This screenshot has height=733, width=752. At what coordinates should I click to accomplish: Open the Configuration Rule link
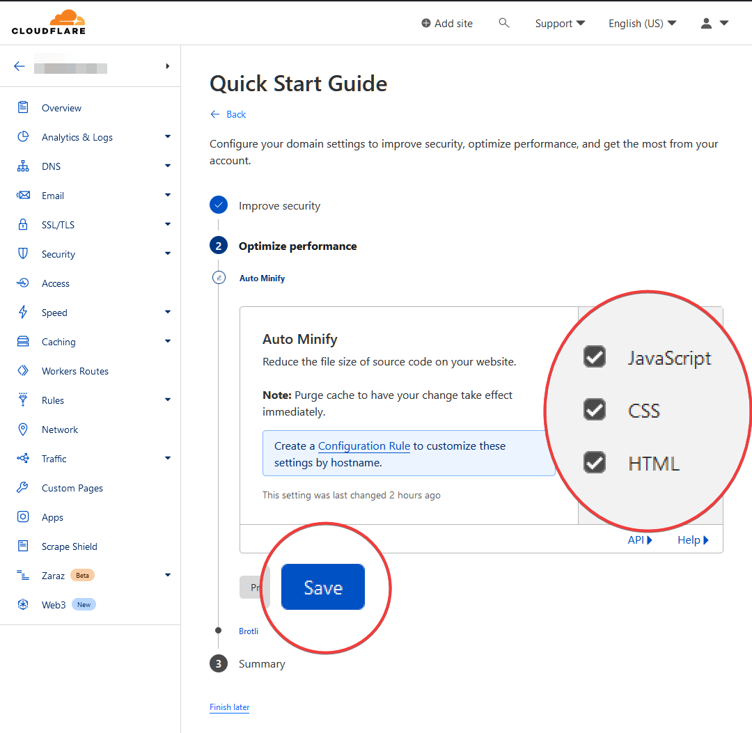click(x=364, y=446)
